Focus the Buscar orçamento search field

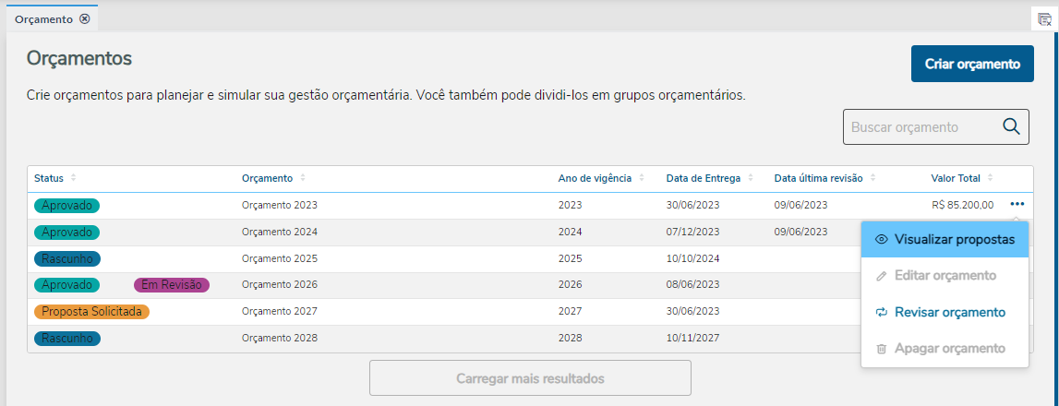click(919, 127)
